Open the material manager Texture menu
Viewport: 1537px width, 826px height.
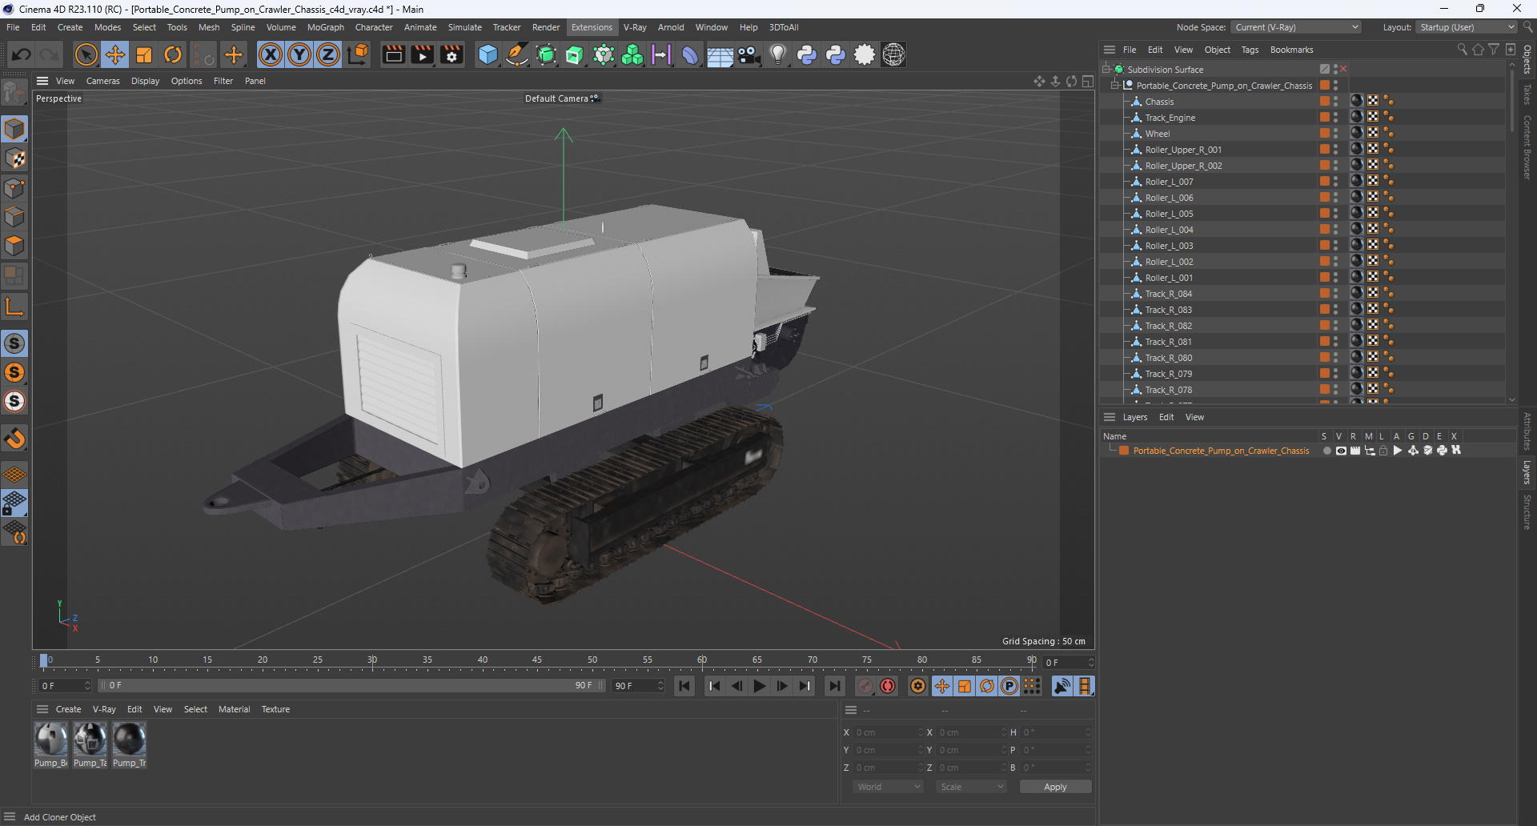275,709
